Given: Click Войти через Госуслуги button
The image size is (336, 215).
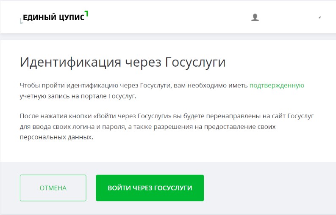Looking at the screenshot, I should pos(150,188).
